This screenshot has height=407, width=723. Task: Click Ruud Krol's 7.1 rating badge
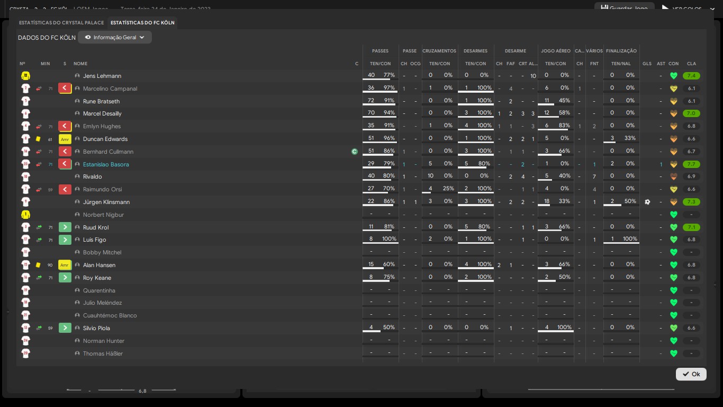[x=691, y=227]
